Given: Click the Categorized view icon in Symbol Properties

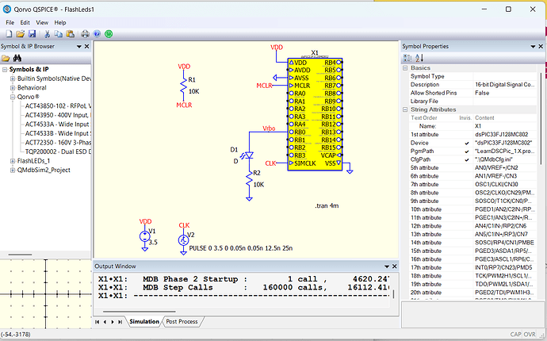Looking at the screenshot, I should [x=407, y=58].
